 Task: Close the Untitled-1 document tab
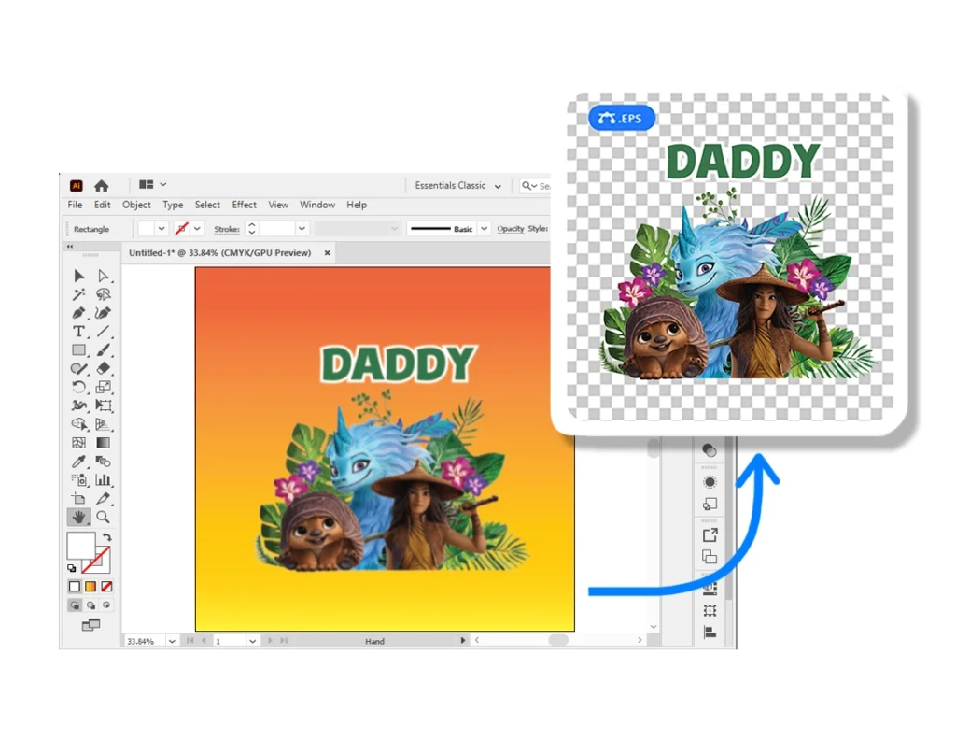[x=327, y=253]
